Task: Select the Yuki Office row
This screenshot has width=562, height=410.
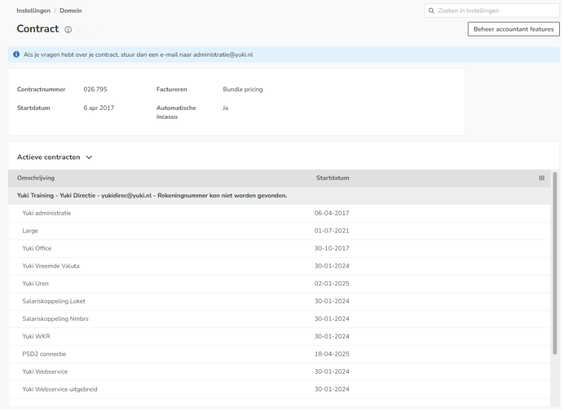Action: (279, 248)
